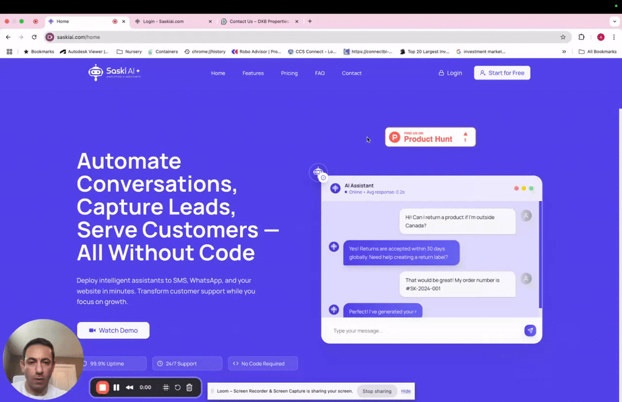Open the browser extensions puzzle icon

point(581,37)
